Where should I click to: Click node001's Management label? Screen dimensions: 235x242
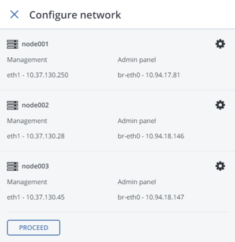pos(27,60)
